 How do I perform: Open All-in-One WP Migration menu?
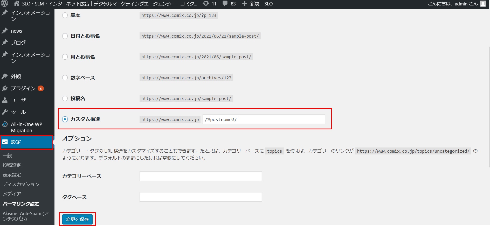pyautogui.click(x=27, y=127)
